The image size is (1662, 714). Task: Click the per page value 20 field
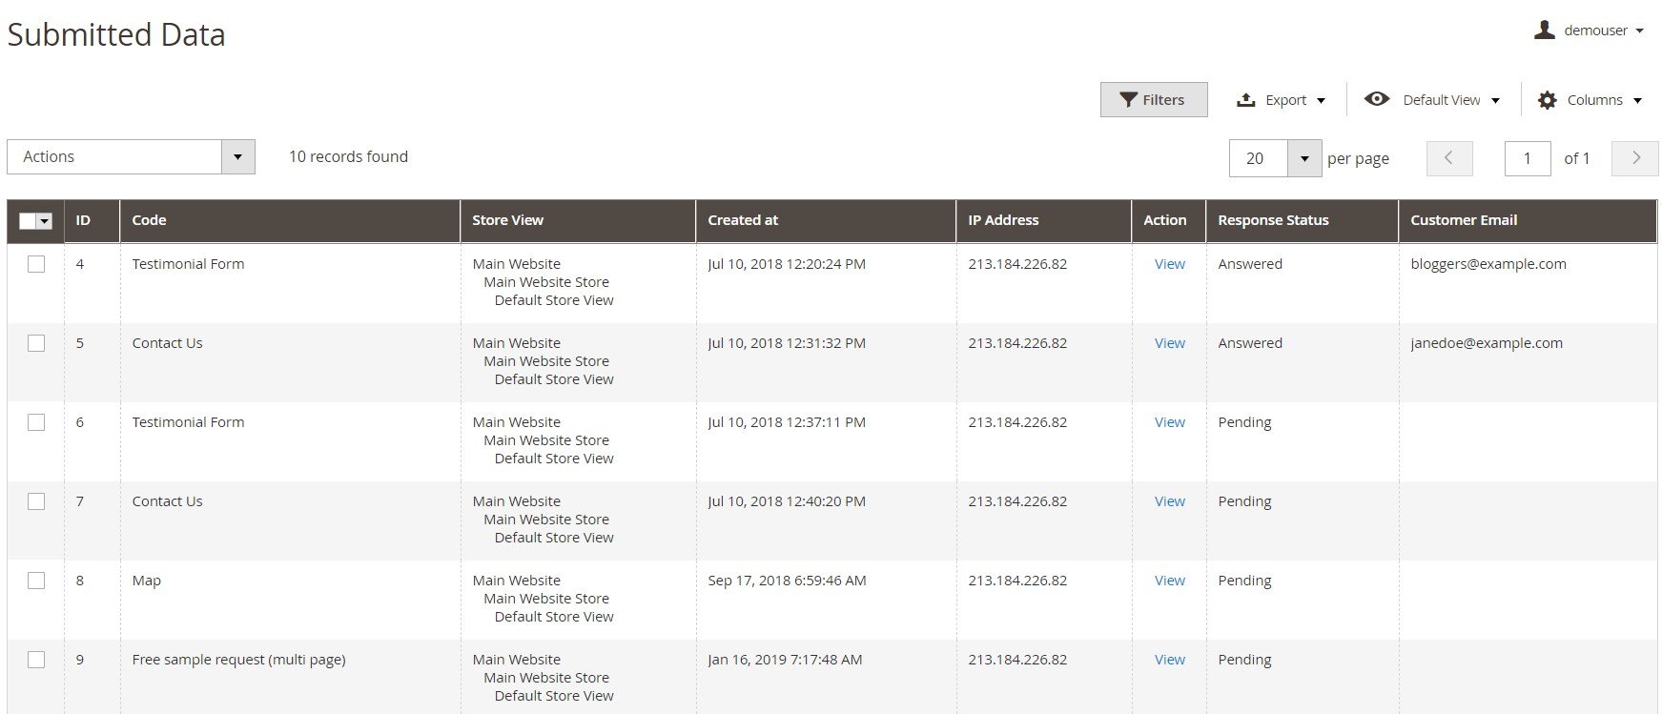pos(1259,158)
